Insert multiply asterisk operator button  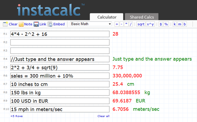pyautogui.click(x=126, y=24)
